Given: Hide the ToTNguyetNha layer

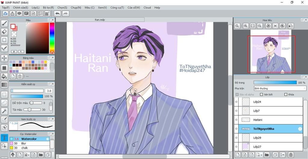Looking at the screenshot, I should 236,129.
